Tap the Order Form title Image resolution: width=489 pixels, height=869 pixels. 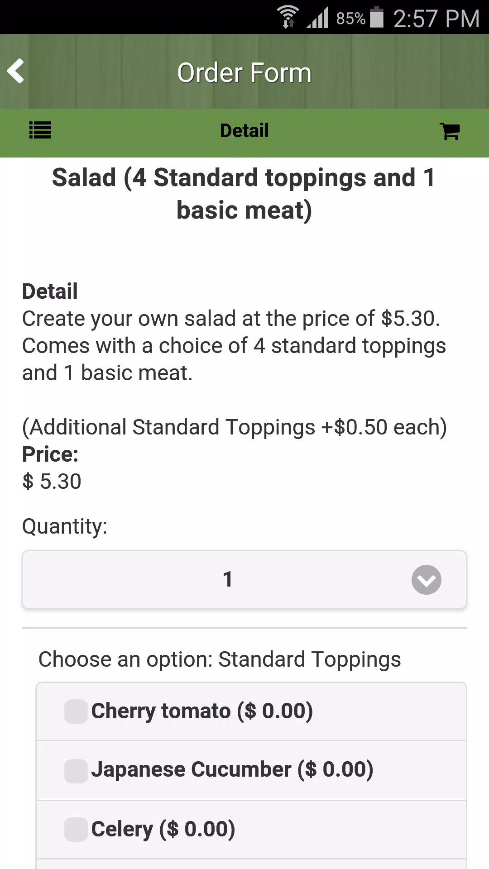click(x=244, y=72)
